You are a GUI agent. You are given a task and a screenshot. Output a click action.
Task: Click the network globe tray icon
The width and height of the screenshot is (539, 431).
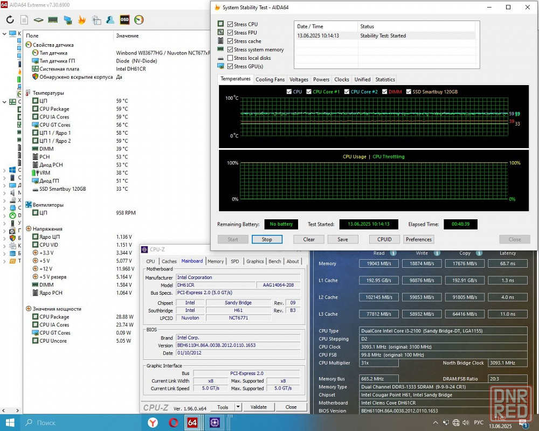pos(456,422)
